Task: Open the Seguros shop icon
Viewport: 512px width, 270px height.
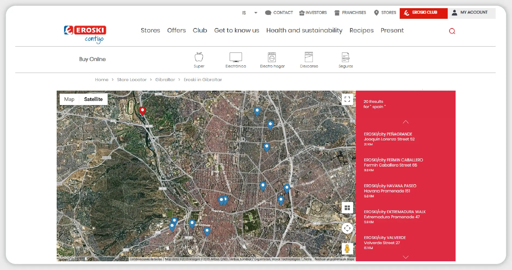Action: (x=346, y=60)
